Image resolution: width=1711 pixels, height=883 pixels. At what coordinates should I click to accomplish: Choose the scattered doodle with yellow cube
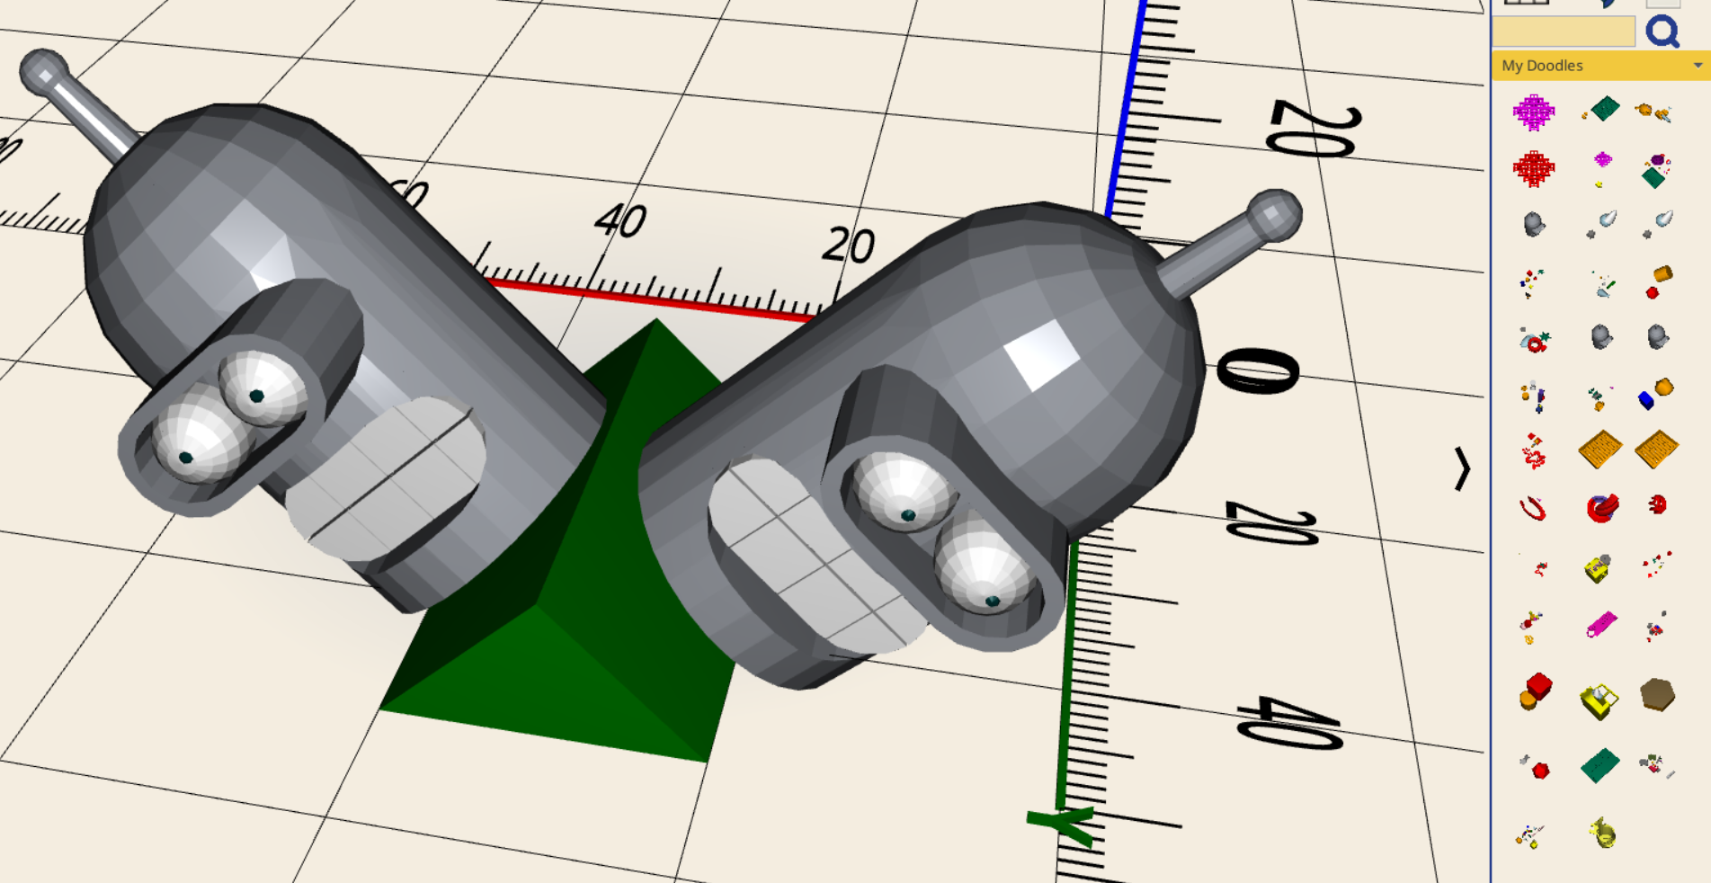click(1529, 836)
